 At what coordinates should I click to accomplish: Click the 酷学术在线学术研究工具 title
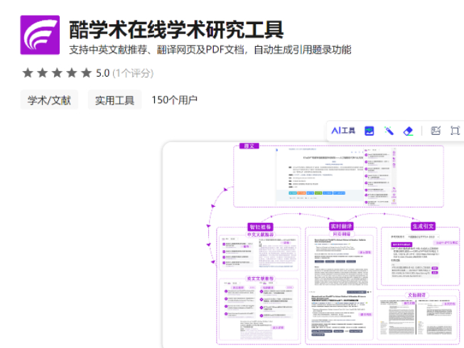pyautogui.click(x=176, y=30)
